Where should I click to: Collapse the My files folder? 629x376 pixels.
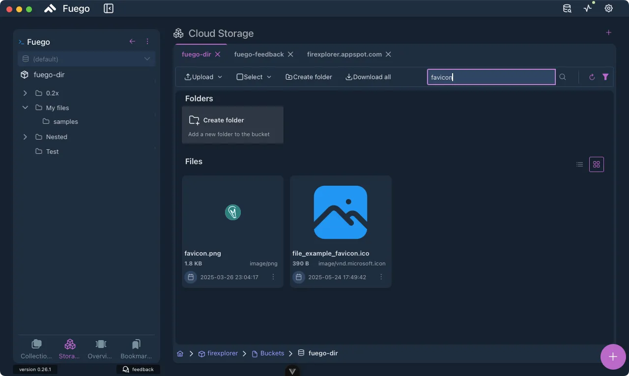point(25,108)
